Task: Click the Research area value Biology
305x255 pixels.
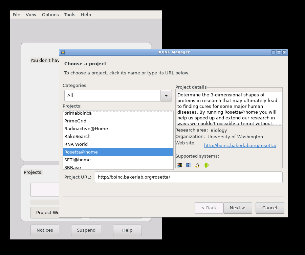Action: coord(219,131)
